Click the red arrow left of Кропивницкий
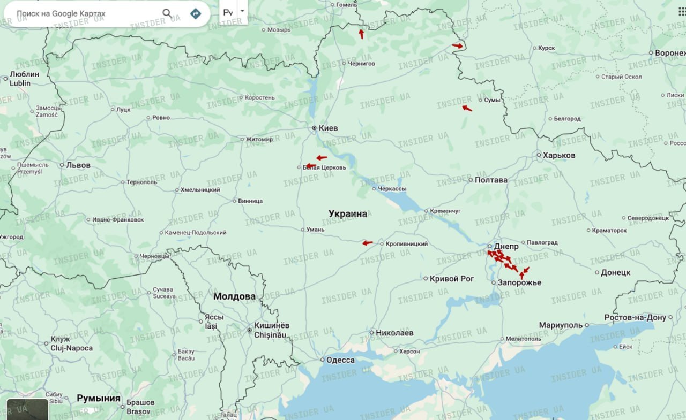 [x=367, y=243]
